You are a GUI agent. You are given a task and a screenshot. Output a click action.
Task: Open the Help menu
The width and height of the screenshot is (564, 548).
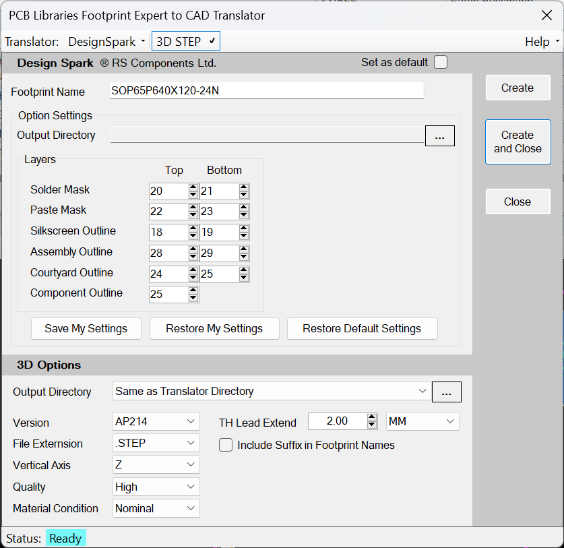point(542,42)
